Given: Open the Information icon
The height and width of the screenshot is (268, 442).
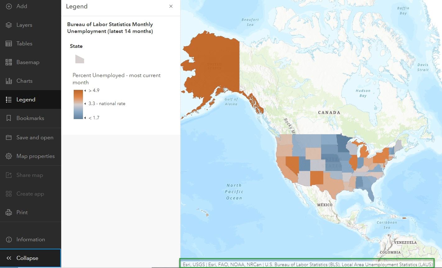Looking at the screenshot, I should [9, 239].
